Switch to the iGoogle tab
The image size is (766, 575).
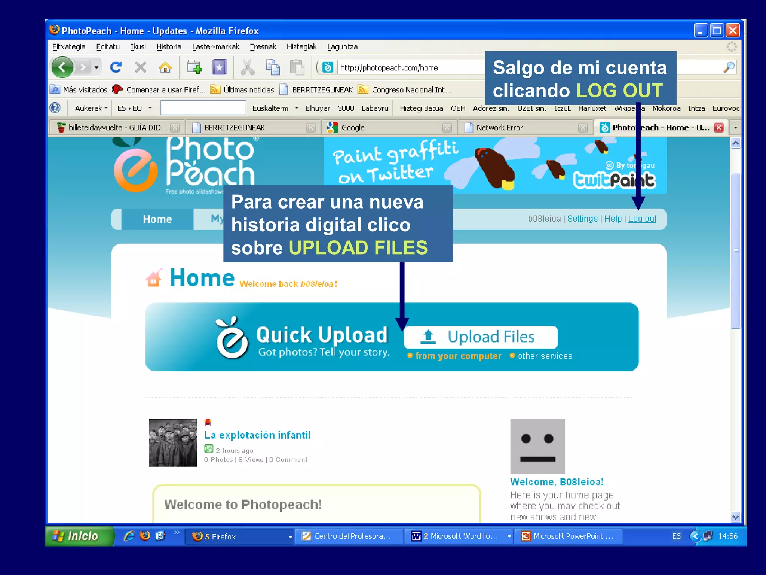pos(389,128)
